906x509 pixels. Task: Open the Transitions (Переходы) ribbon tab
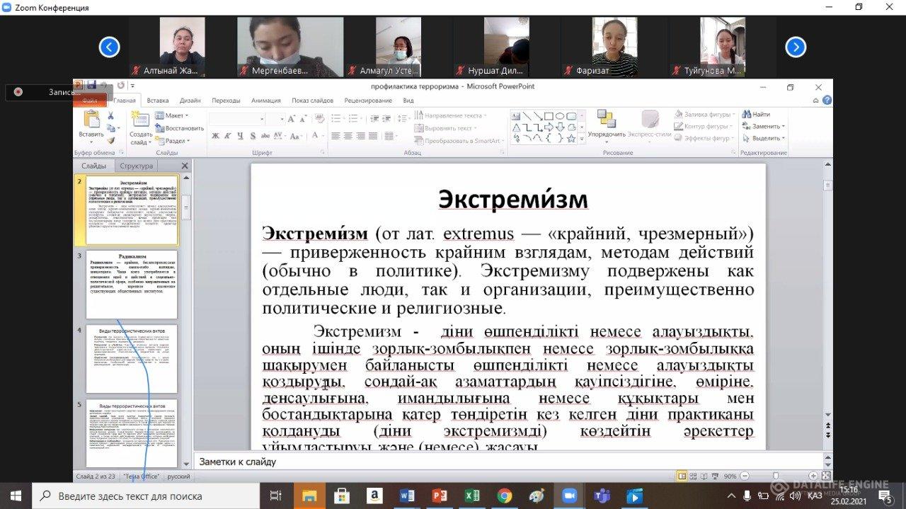coord(226,101)
